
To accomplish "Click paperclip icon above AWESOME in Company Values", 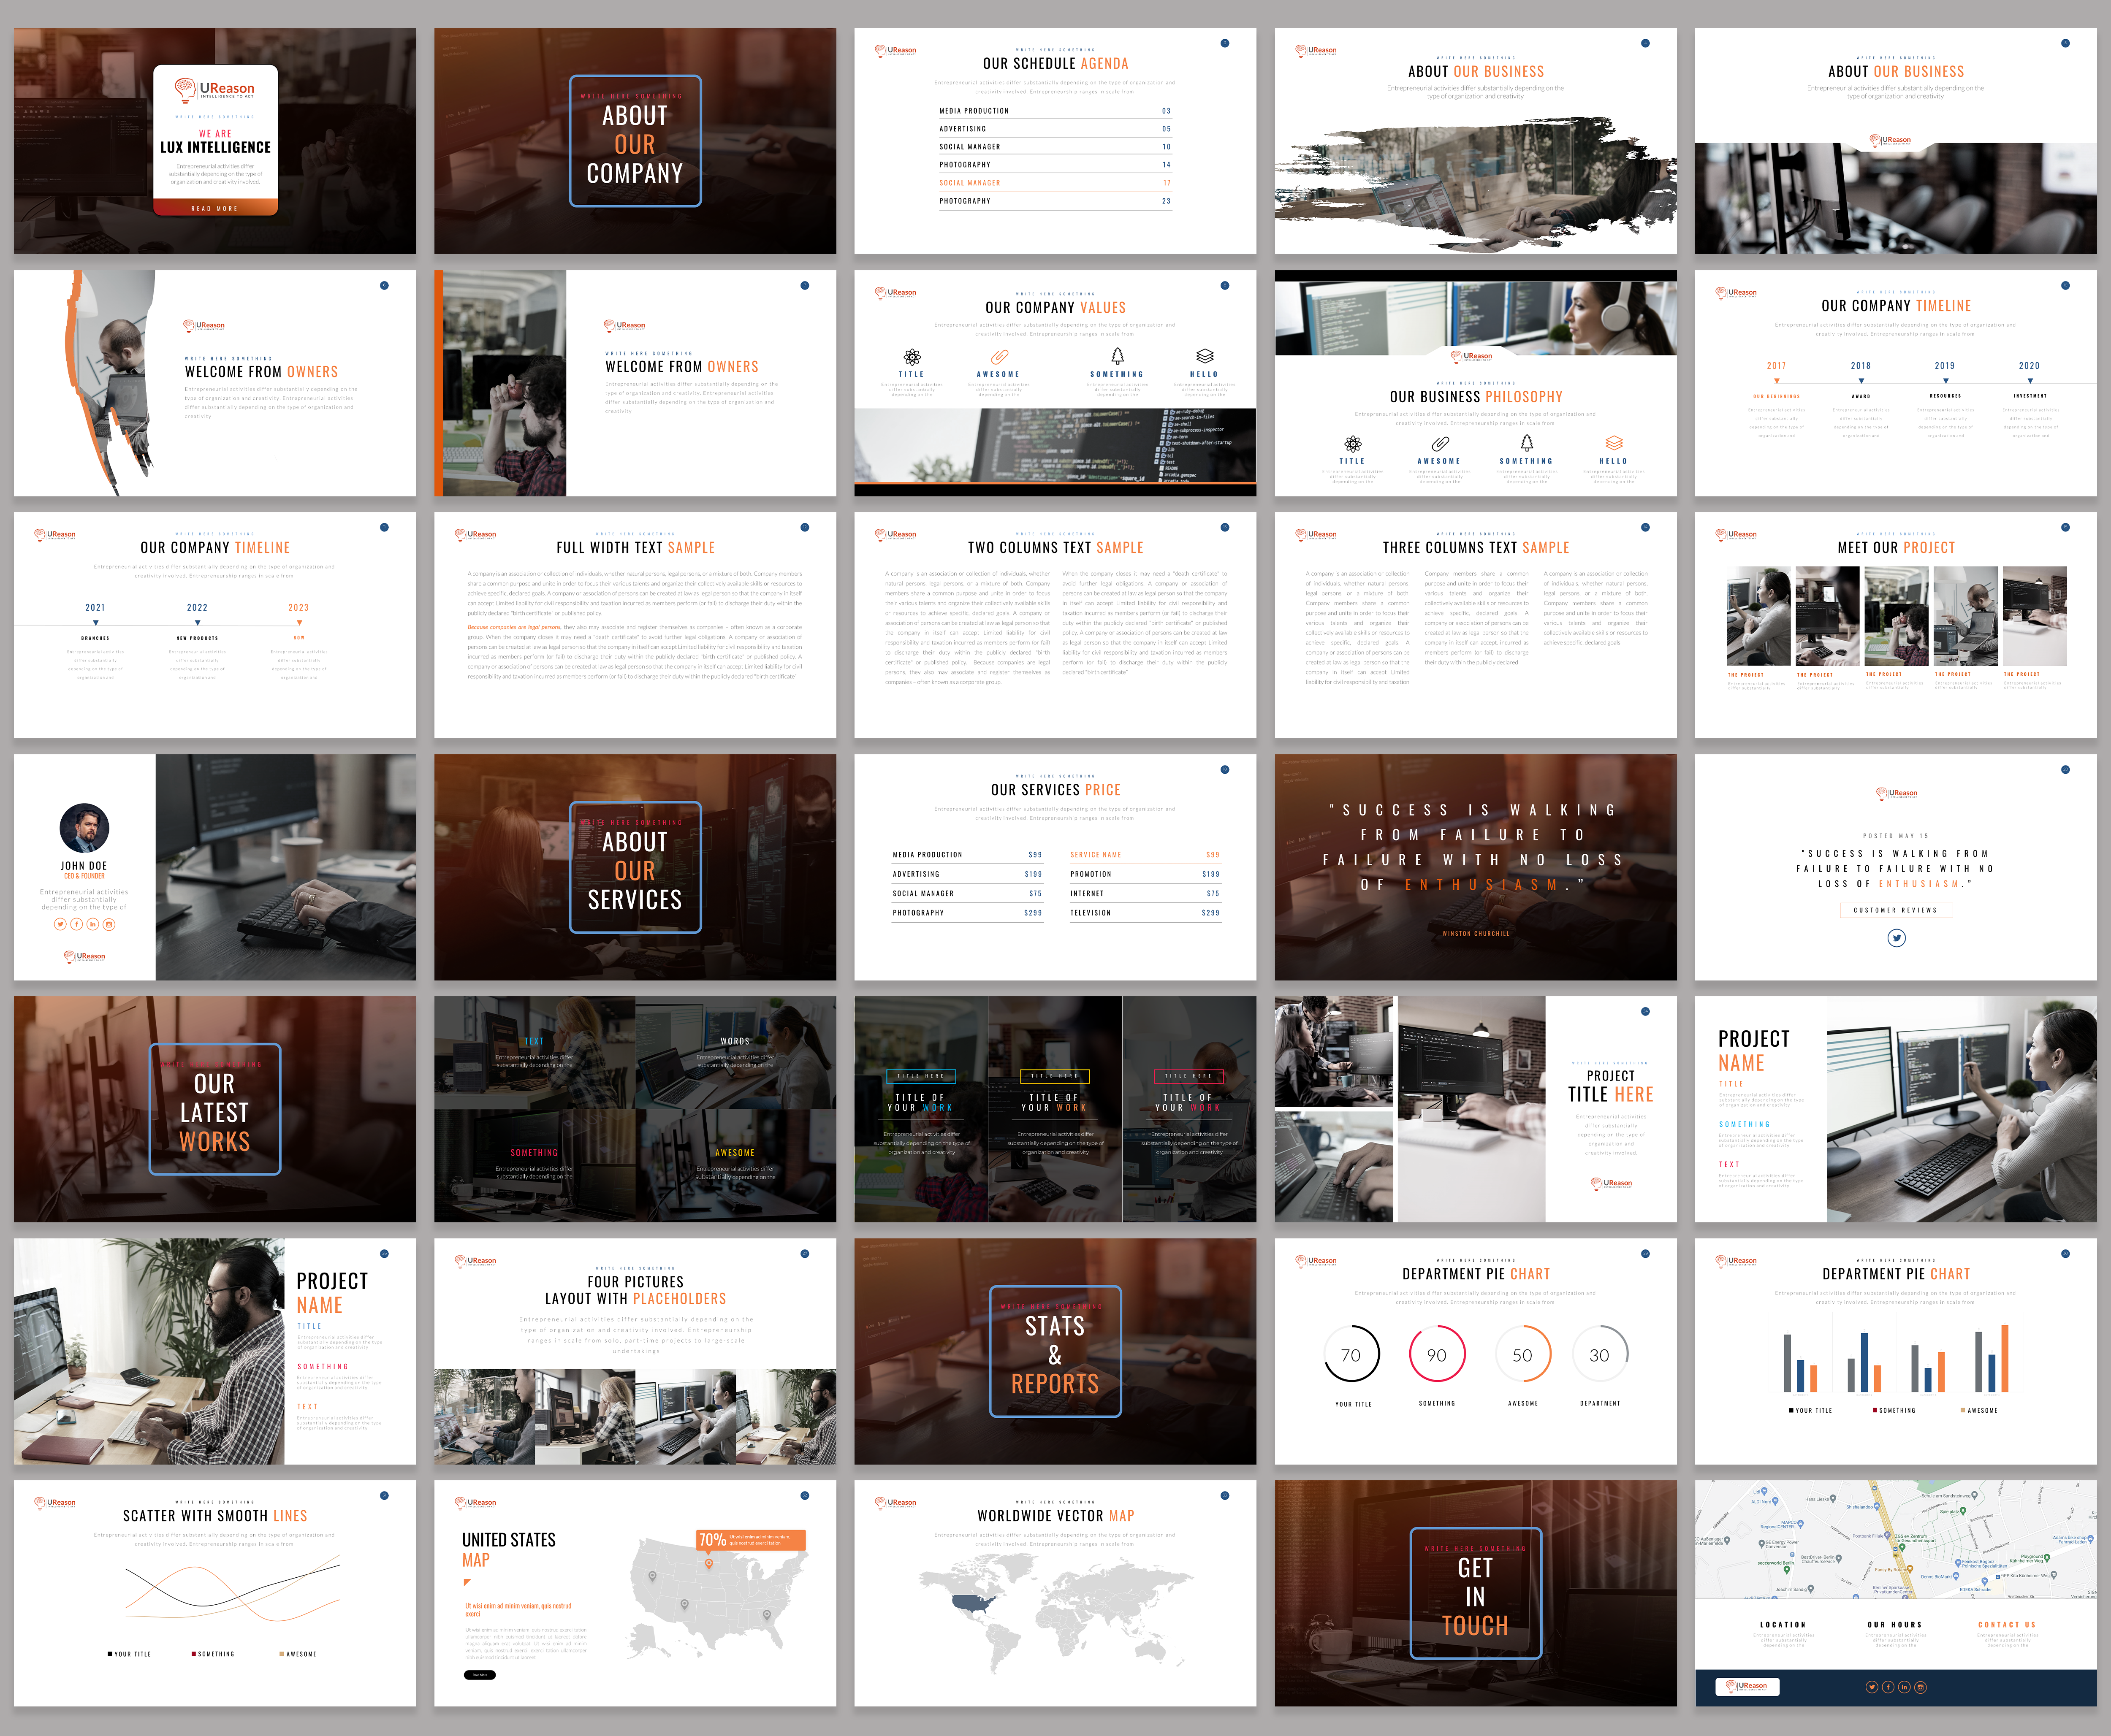I will point(999,357).
